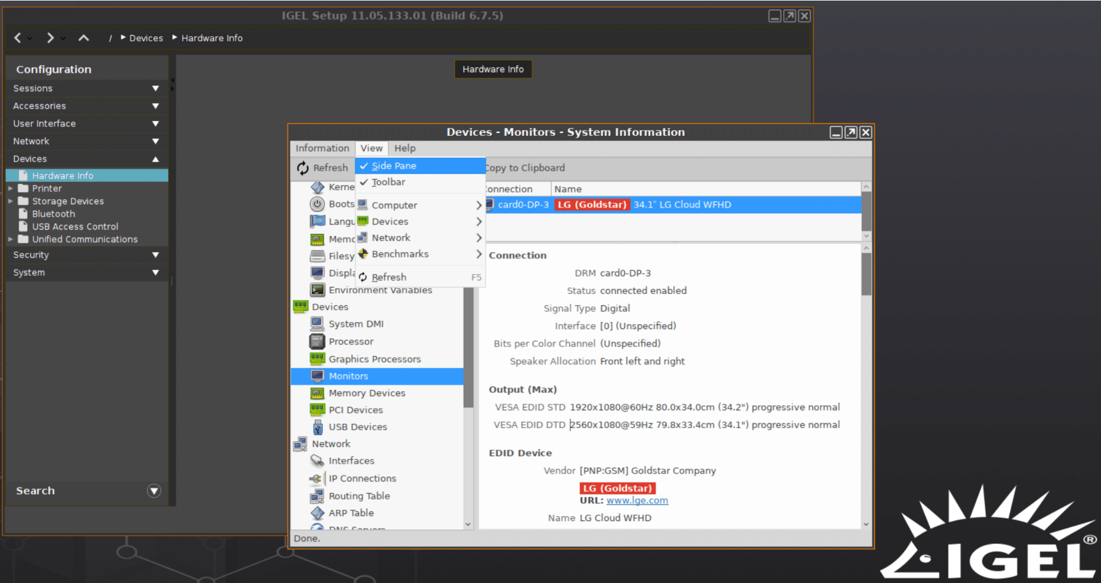
Task: Click the red LG (Goldstar) vendor badge
Action: pos(618,488)
